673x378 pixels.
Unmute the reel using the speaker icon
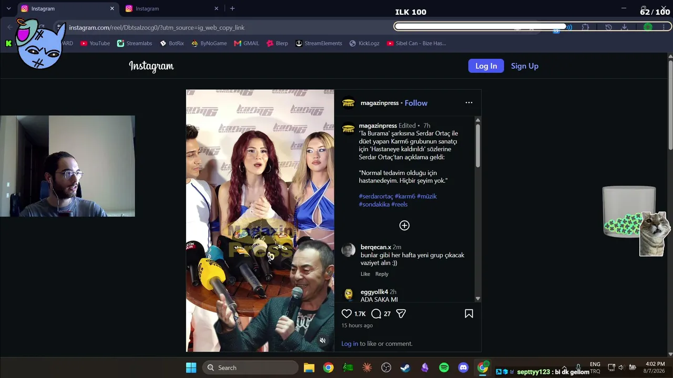pos(323,340)
